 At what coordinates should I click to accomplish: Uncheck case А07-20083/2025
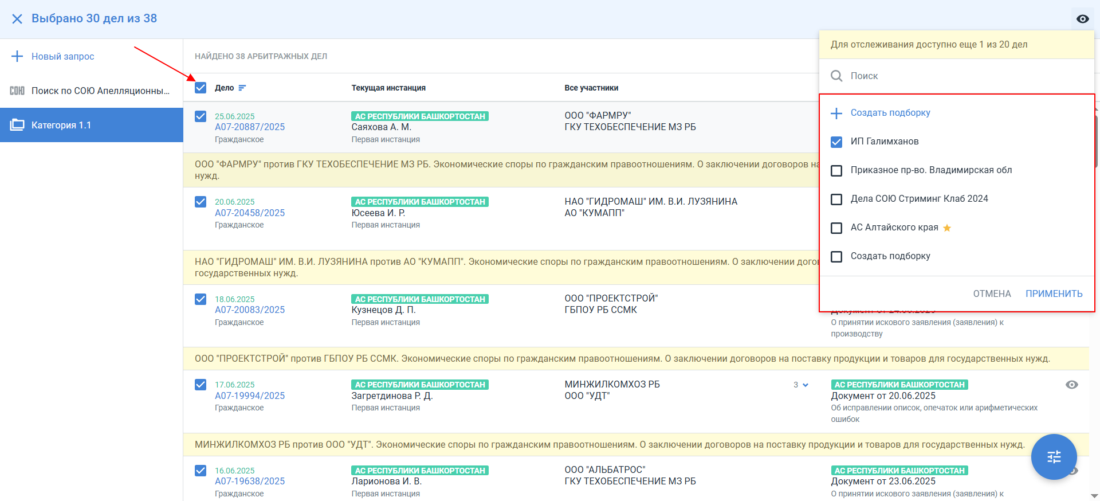[201, 299]
